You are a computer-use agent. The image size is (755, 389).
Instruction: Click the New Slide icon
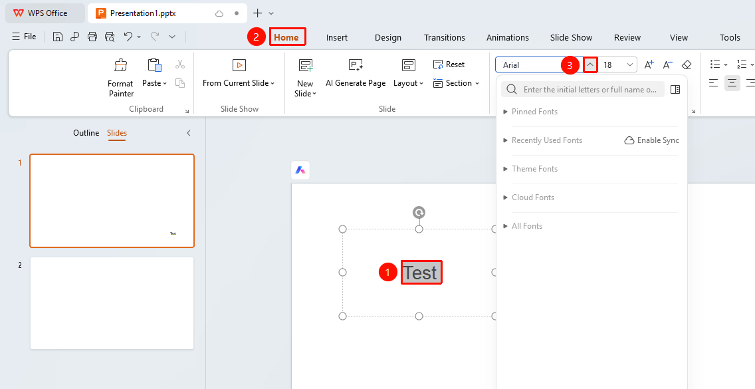click(306, 66)
